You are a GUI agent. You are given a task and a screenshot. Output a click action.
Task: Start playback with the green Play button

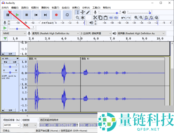(17, 15)
